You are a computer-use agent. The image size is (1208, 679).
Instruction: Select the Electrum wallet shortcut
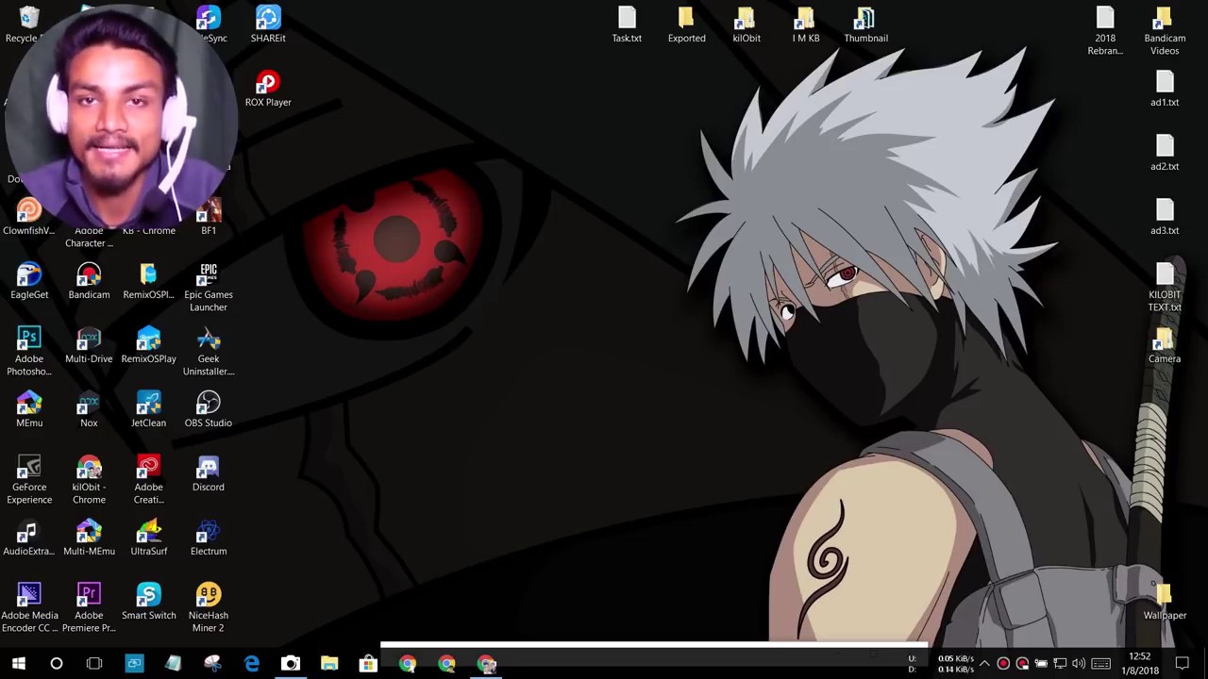pos(209,538)
